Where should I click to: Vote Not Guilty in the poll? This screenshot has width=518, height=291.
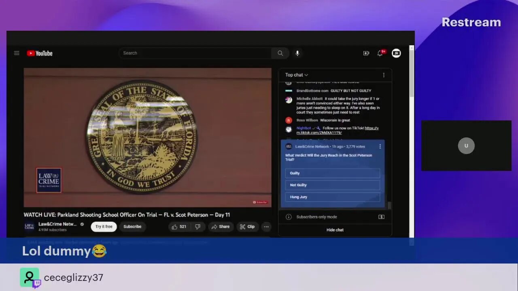(x=333, y=185)
